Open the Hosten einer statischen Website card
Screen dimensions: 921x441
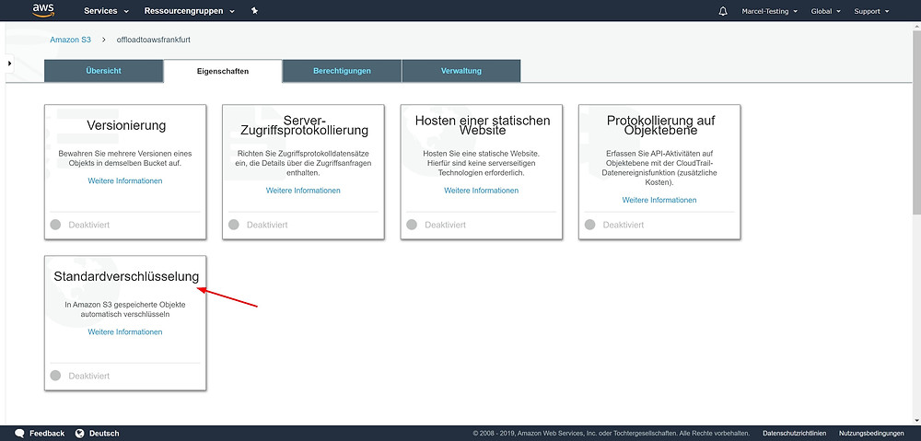482,172
